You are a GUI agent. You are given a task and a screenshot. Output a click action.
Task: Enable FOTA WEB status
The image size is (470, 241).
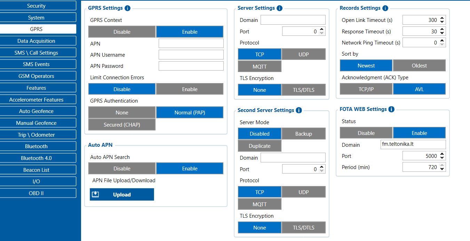[419, 133]
